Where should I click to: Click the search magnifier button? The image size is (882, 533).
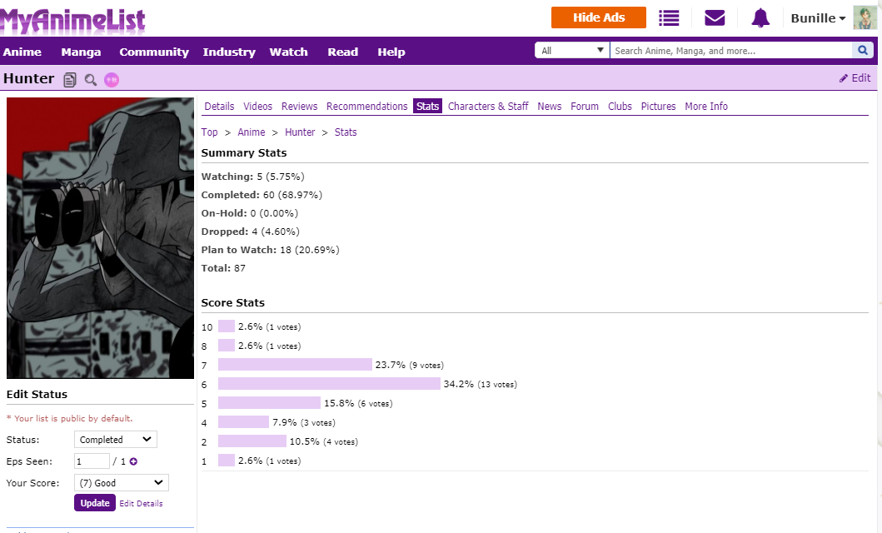[x=863, y=51]
